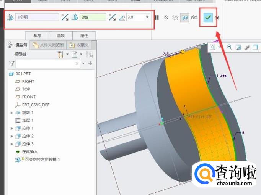The width and height of the screenshot is (261, 195).
Task: Open the model tree settings hammer icon
Action: click(x=60, y=54)
